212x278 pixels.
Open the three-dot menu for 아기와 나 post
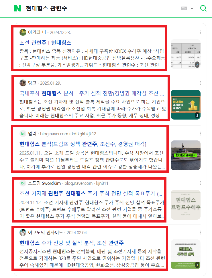coord(200,32)
